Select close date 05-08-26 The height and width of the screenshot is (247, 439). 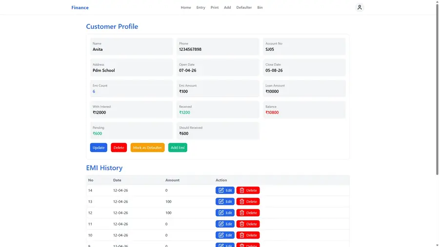[x=274, y=71]
